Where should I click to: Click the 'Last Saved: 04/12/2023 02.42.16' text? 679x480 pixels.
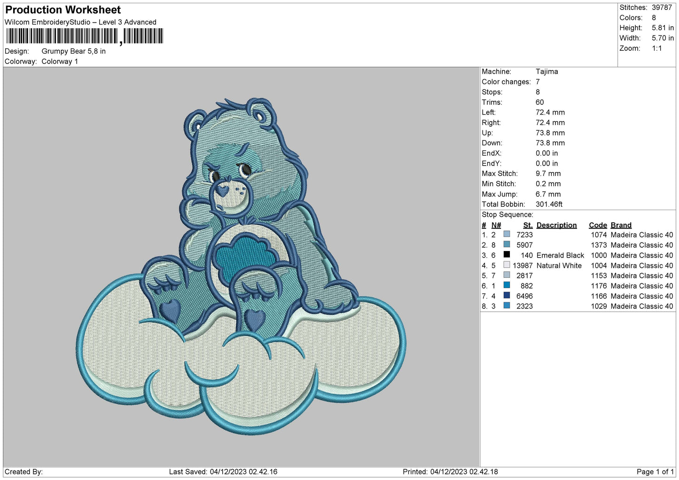pyautogui.click(x=223, y=472)
